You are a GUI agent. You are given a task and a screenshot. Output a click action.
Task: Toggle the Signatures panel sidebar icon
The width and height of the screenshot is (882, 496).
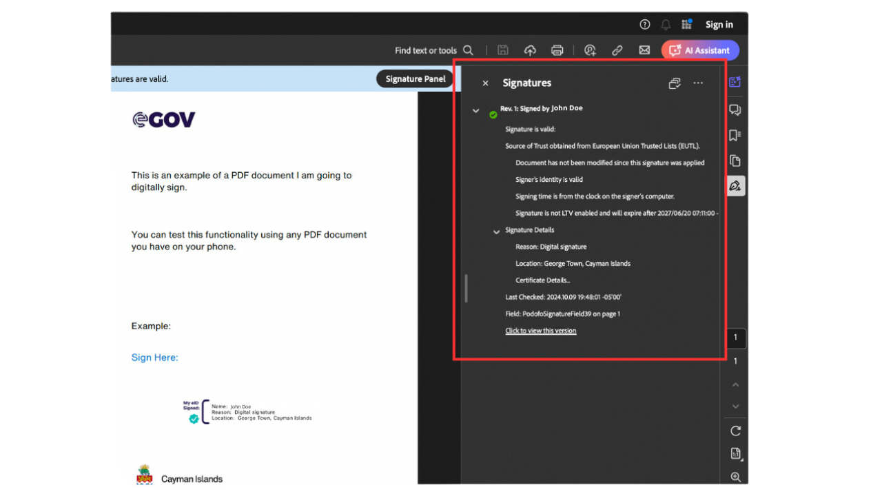(x=735, y=186)
